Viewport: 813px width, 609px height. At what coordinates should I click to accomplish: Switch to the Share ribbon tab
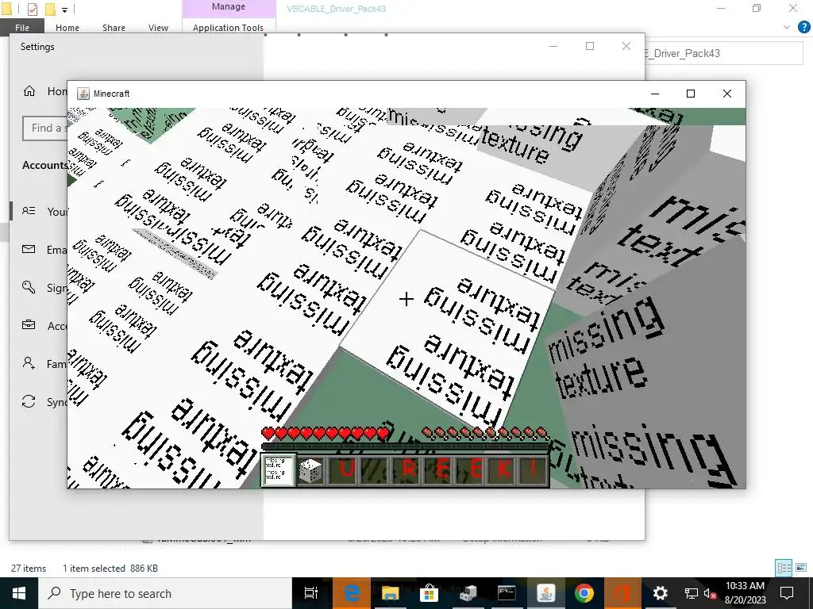point(114,28)
